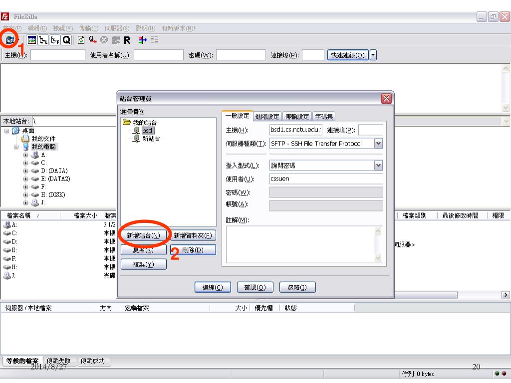This screenshot has width=511, height=383.
Task: Open the 伺服器(S) menu
Action: 117,28
